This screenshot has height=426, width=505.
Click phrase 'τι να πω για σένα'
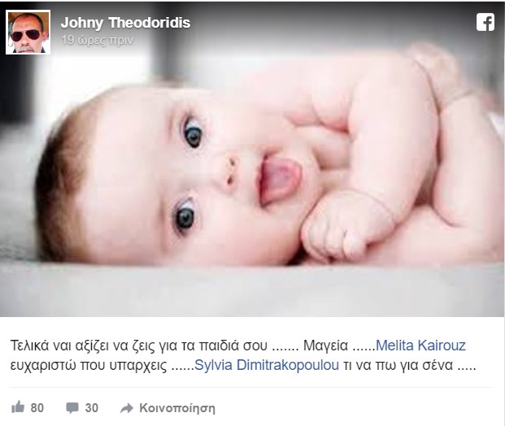398,366
